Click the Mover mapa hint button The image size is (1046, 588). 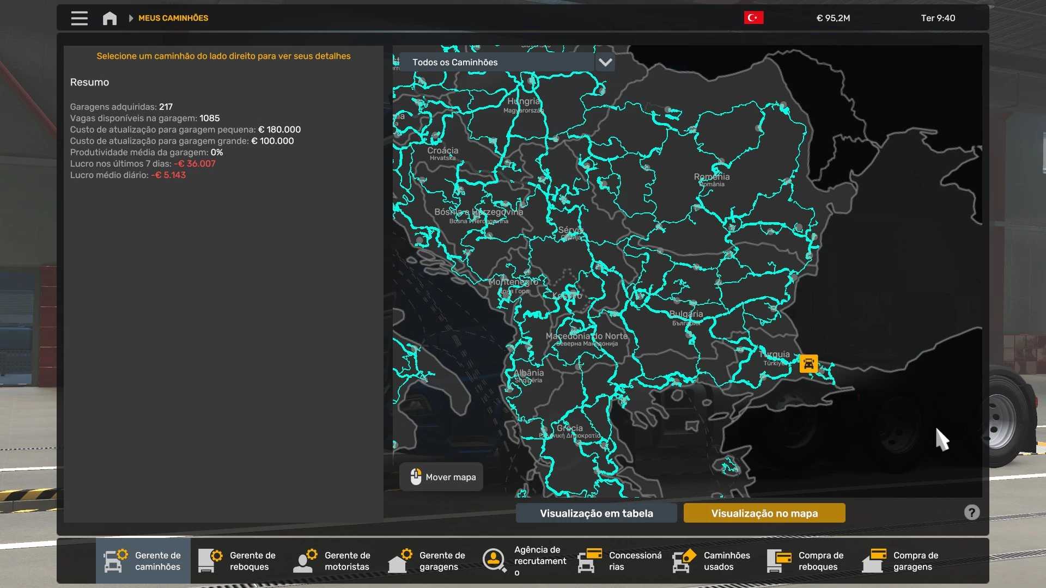[441, 477]
